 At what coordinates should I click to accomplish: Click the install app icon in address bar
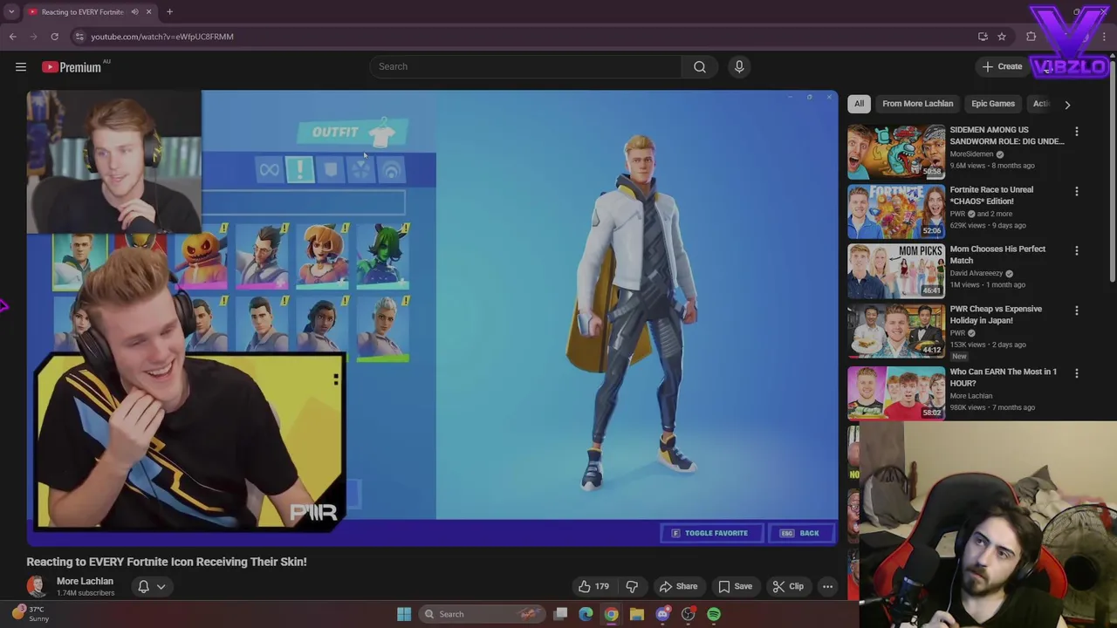point(983,37)
